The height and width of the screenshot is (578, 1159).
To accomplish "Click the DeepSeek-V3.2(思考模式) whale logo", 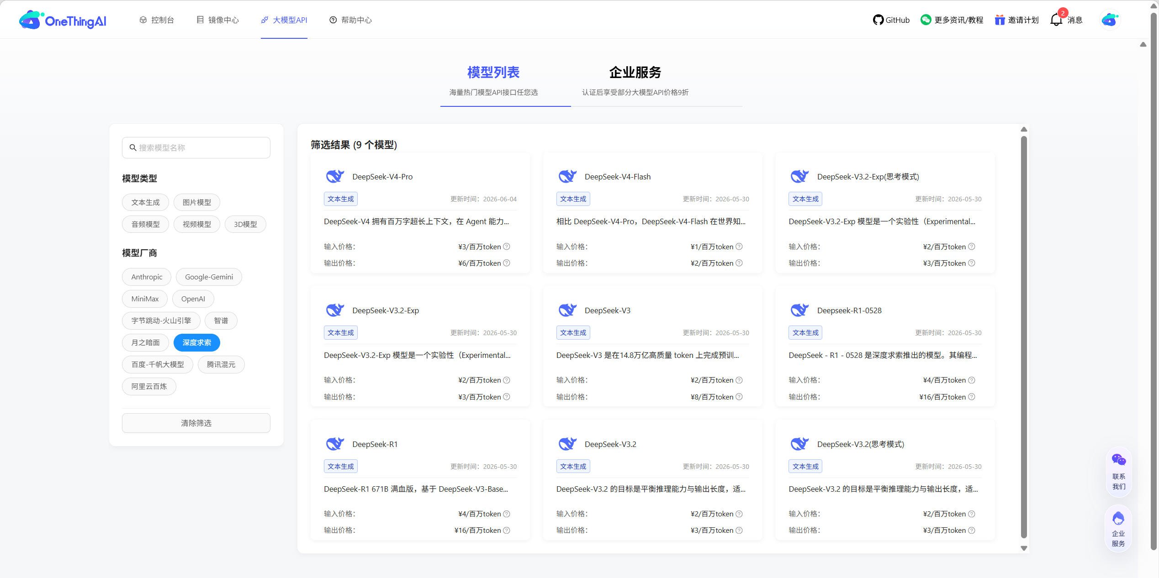I will [799, 444].
